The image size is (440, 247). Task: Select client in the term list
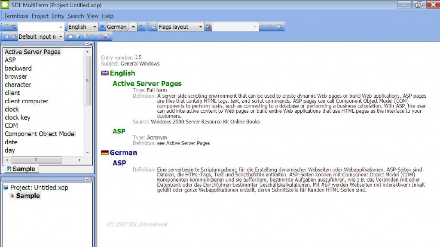[x=12, y=93]
